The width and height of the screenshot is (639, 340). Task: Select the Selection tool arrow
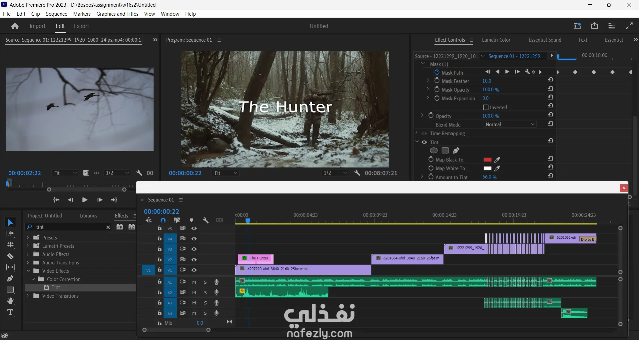pyautogui.click(x=10, y=222)
